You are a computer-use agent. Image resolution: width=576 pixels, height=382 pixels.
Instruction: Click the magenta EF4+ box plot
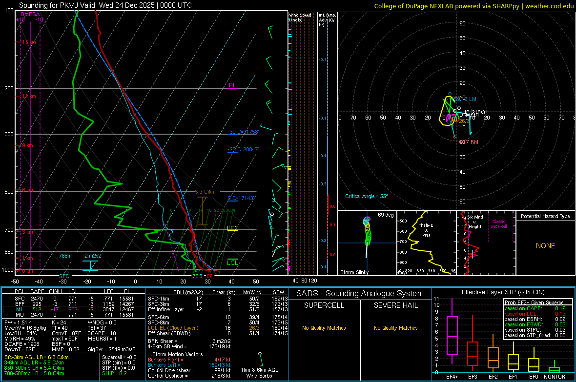pos(452,331)
